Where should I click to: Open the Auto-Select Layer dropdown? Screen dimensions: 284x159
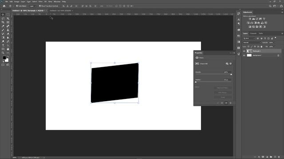click(x=32, y=6)
